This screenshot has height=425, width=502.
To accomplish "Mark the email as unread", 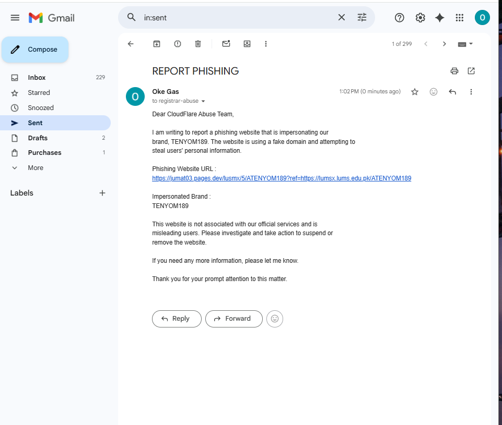I will click(226, 43).
